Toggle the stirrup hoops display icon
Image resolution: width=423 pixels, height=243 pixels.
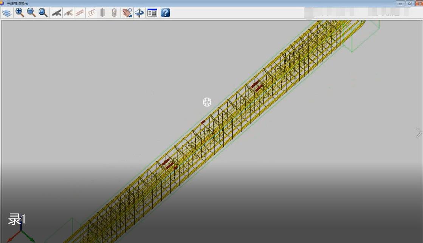click(91, 13)
